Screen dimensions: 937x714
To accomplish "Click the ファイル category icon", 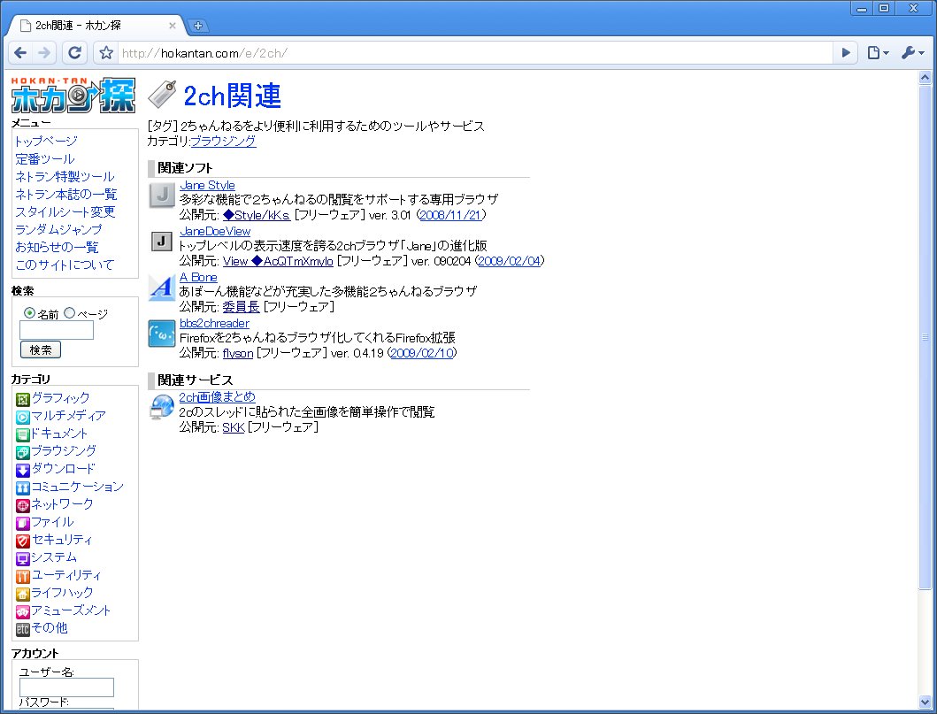I will point(22,524).
